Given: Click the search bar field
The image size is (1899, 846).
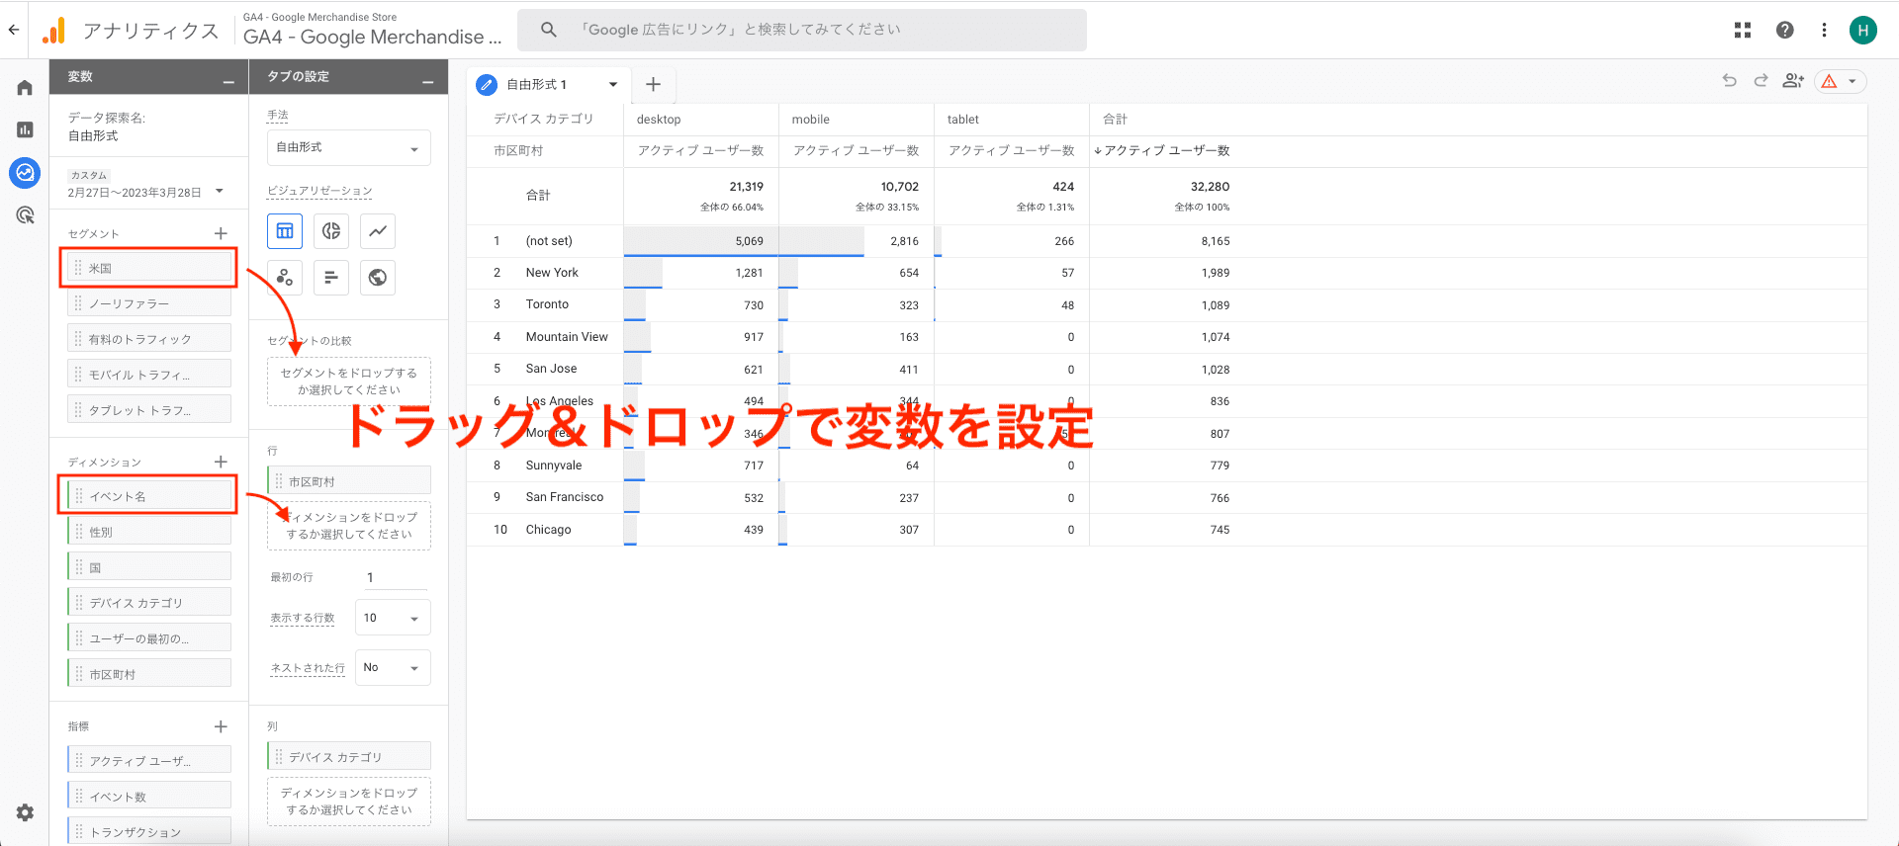Looking at the screenshot, I should 802,30.
